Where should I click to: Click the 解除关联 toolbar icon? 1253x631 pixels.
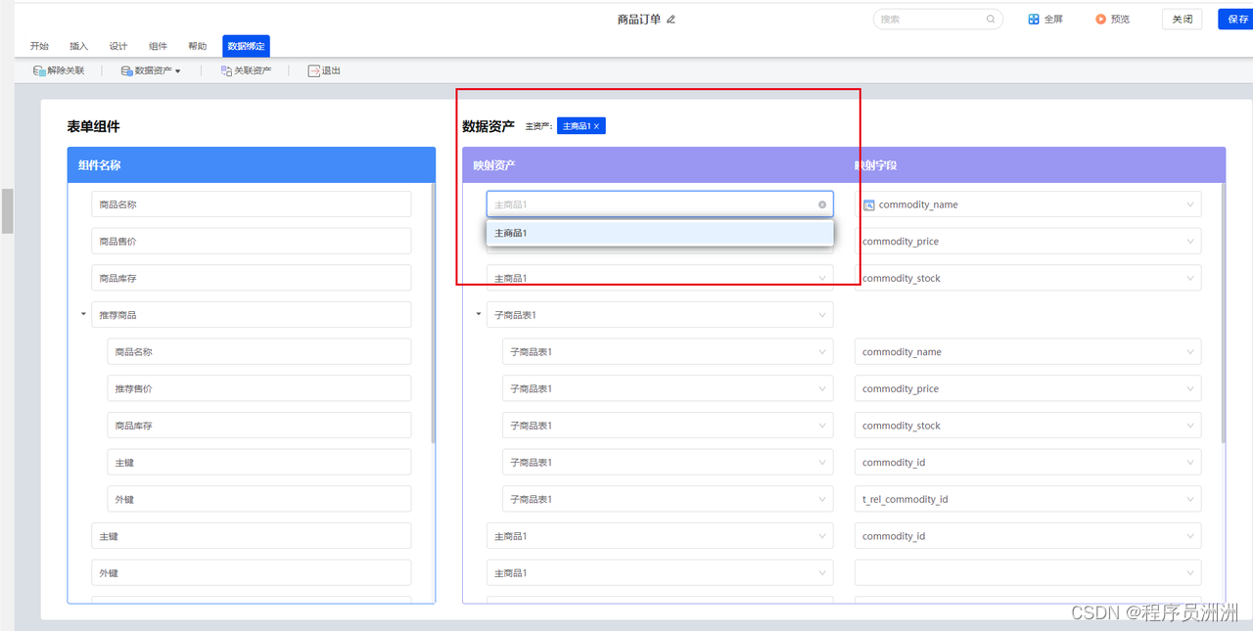(39, 70)
